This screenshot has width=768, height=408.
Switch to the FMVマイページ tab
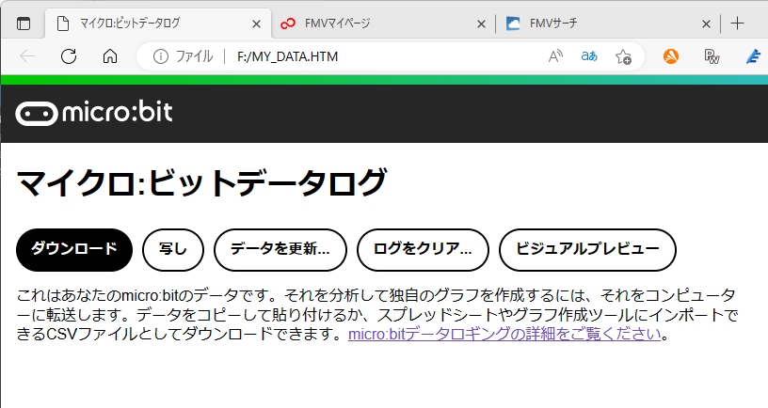click(383, 24)
